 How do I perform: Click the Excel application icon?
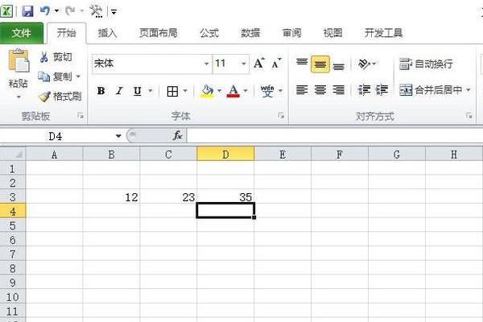[6, 11]
